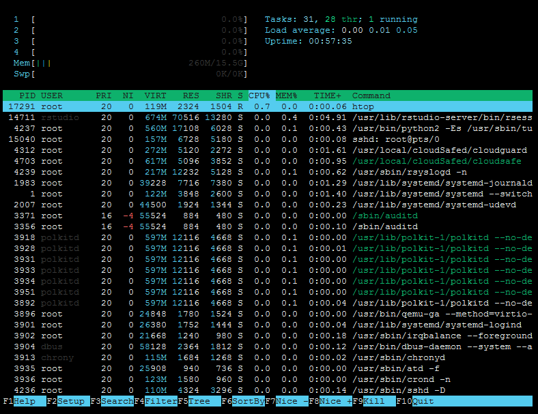
Task: Sort by the RES column header
Action: 190,95
